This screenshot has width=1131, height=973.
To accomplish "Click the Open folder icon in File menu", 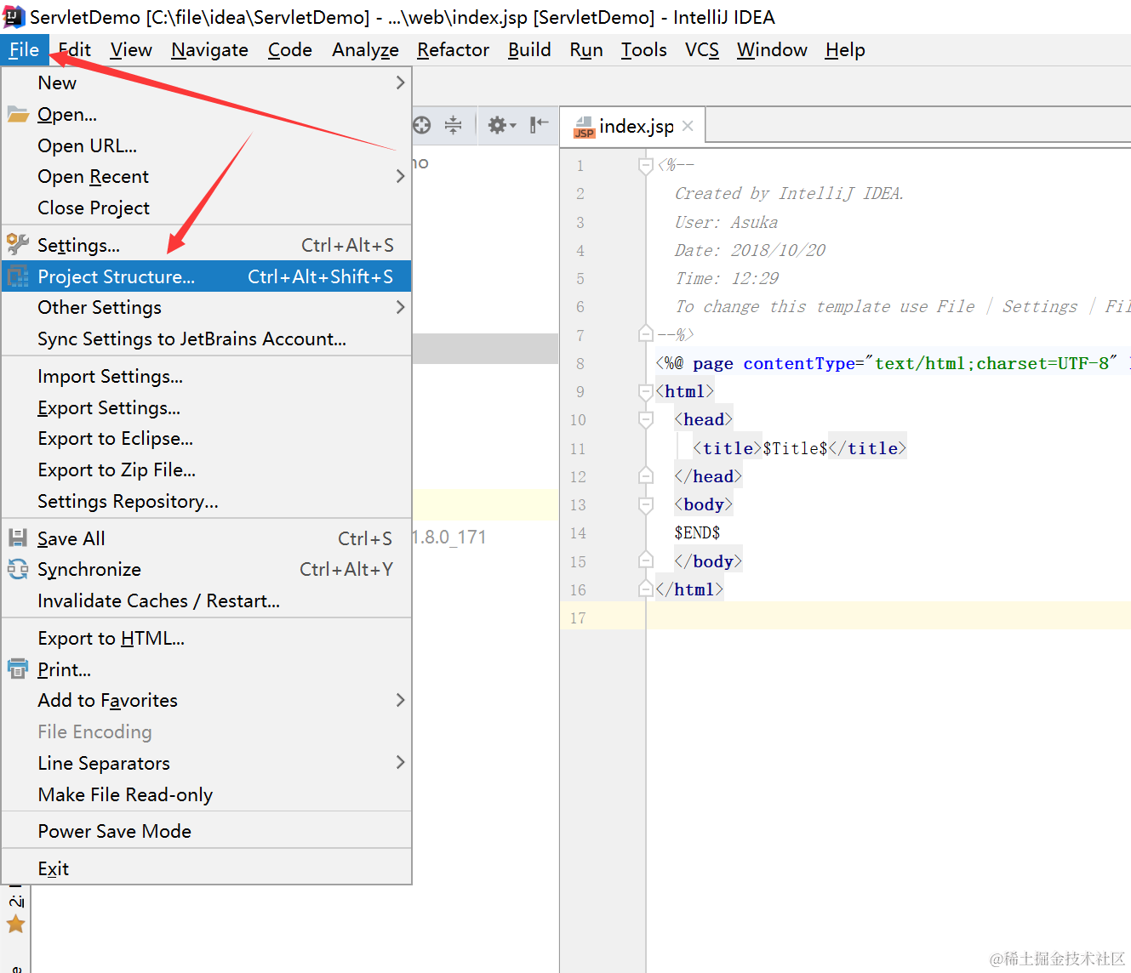I will 18,114.
